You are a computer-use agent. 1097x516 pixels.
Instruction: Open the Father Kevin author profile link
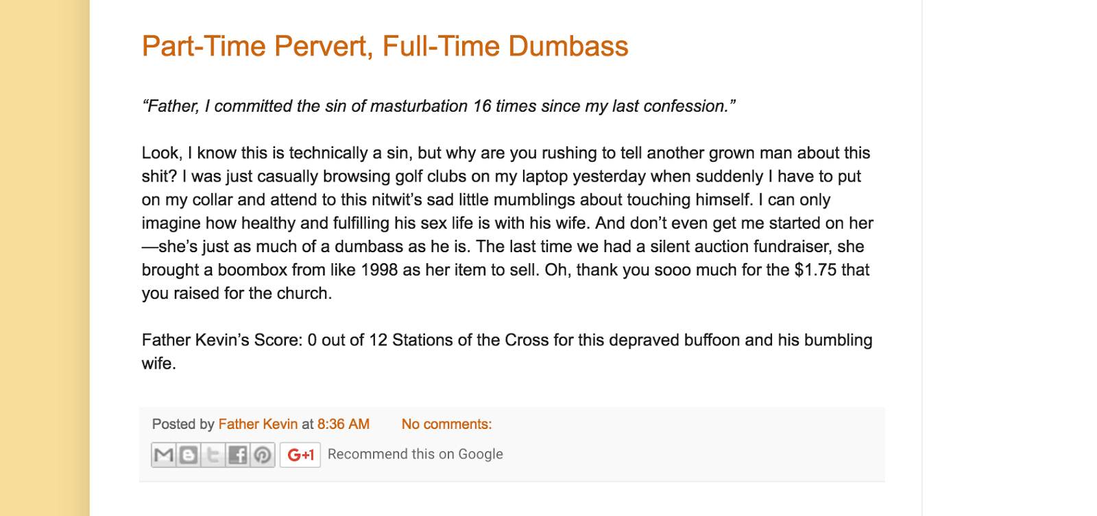click(258, 424)
